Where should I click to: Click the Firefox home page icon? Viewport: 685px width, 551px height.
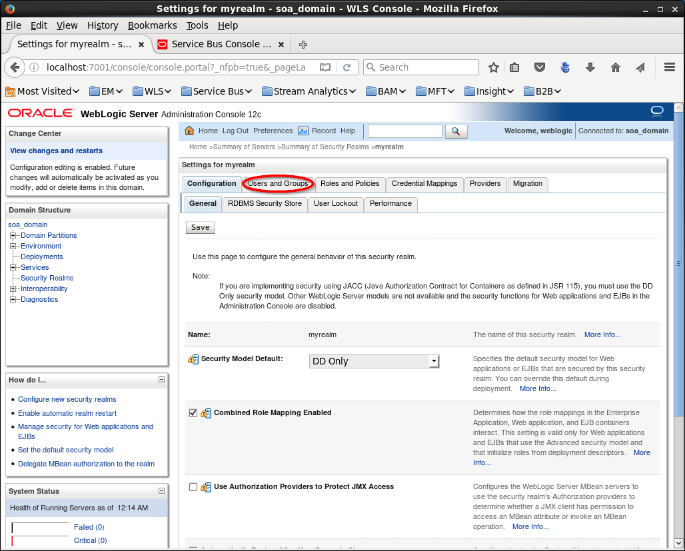616,67
